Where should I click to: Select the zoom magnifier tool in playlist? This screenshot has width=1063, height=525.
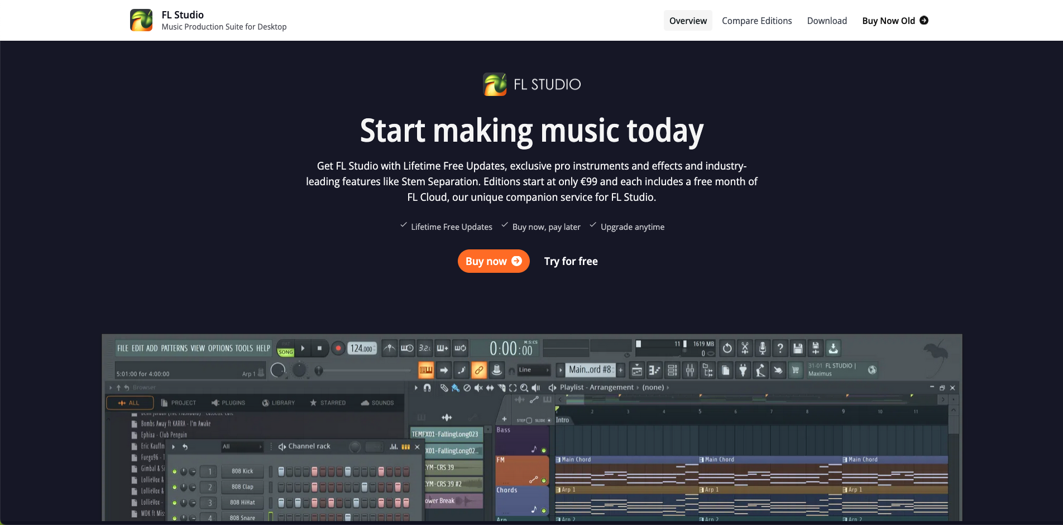524,388
